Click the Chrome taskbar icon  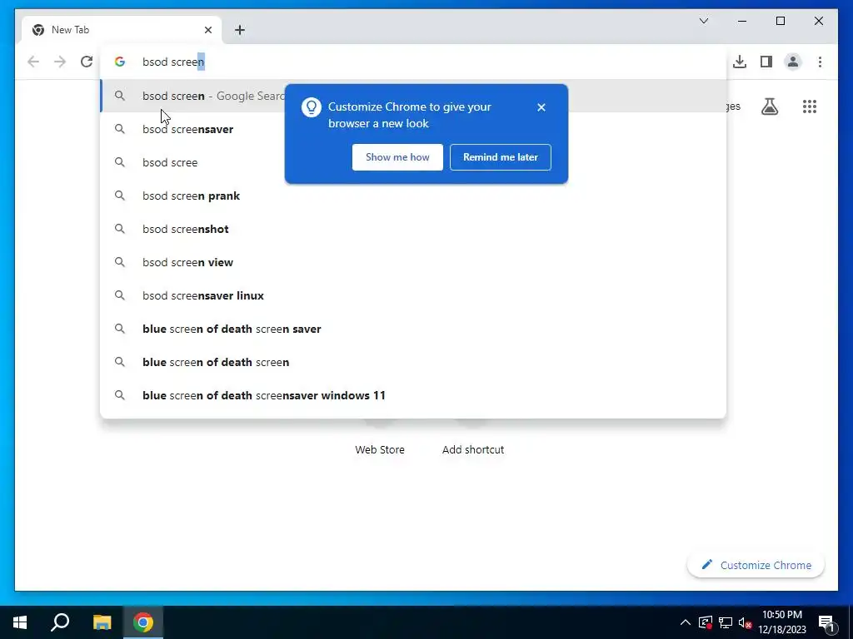(143, 622)
